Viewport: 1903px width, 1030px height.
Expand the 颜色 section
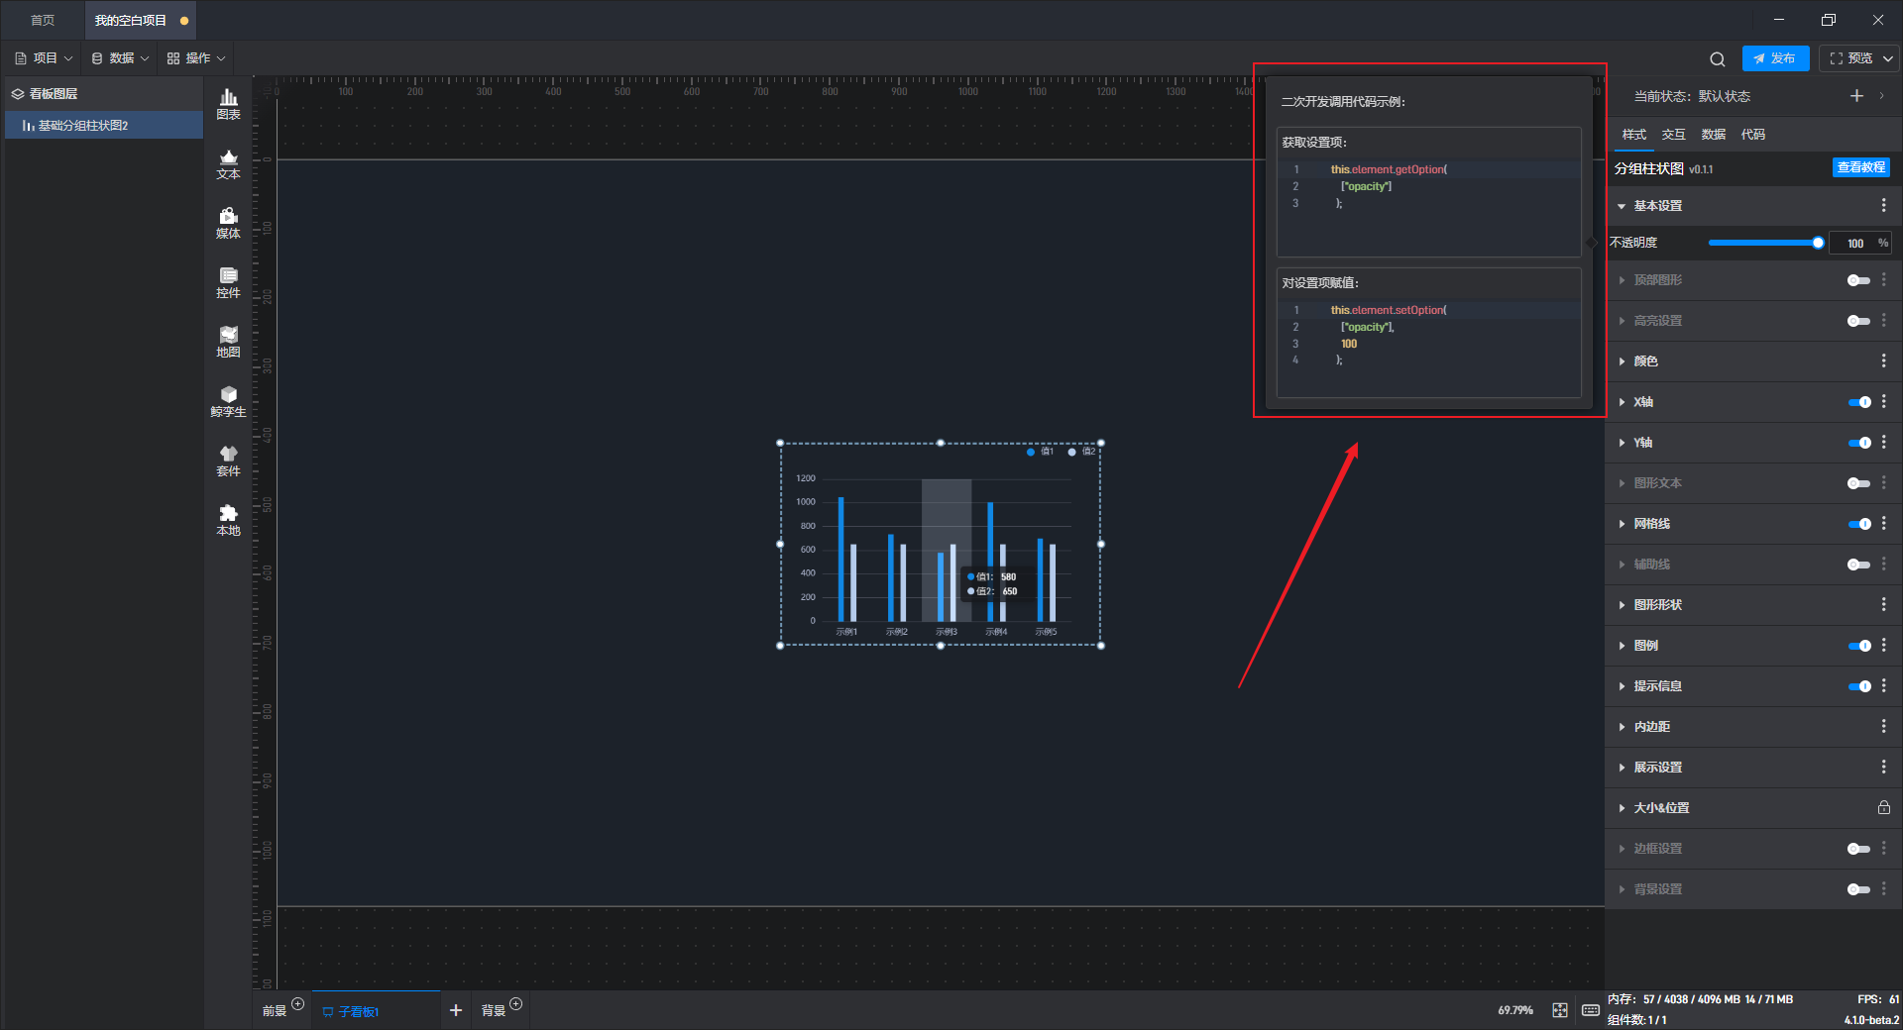tap(1622, 361)
